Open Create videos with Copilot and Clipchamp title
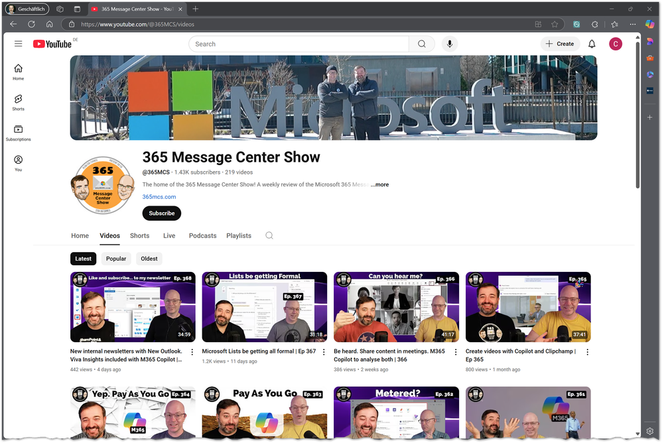Viewport: 662px width, 443px height. 521,355
